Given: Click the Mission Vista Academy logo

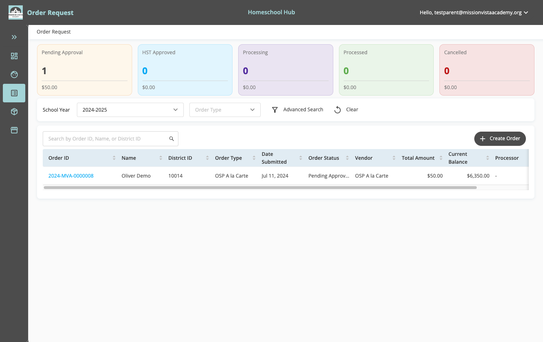Looking at the screenshot, I should [16, 12].
